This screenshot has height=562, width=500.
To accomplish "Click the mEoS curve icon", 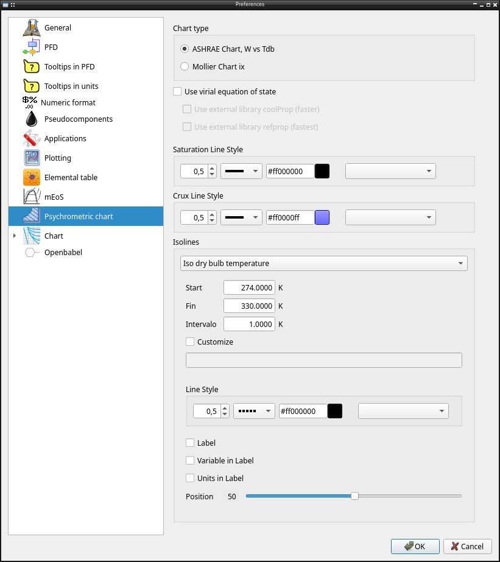I will point(32,197).
